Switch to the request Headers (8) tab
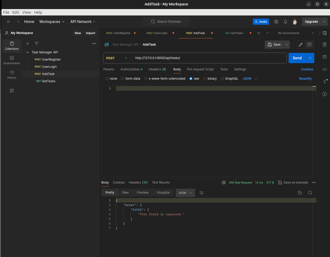This screenshot has height=257, width=330. (157, 69)
